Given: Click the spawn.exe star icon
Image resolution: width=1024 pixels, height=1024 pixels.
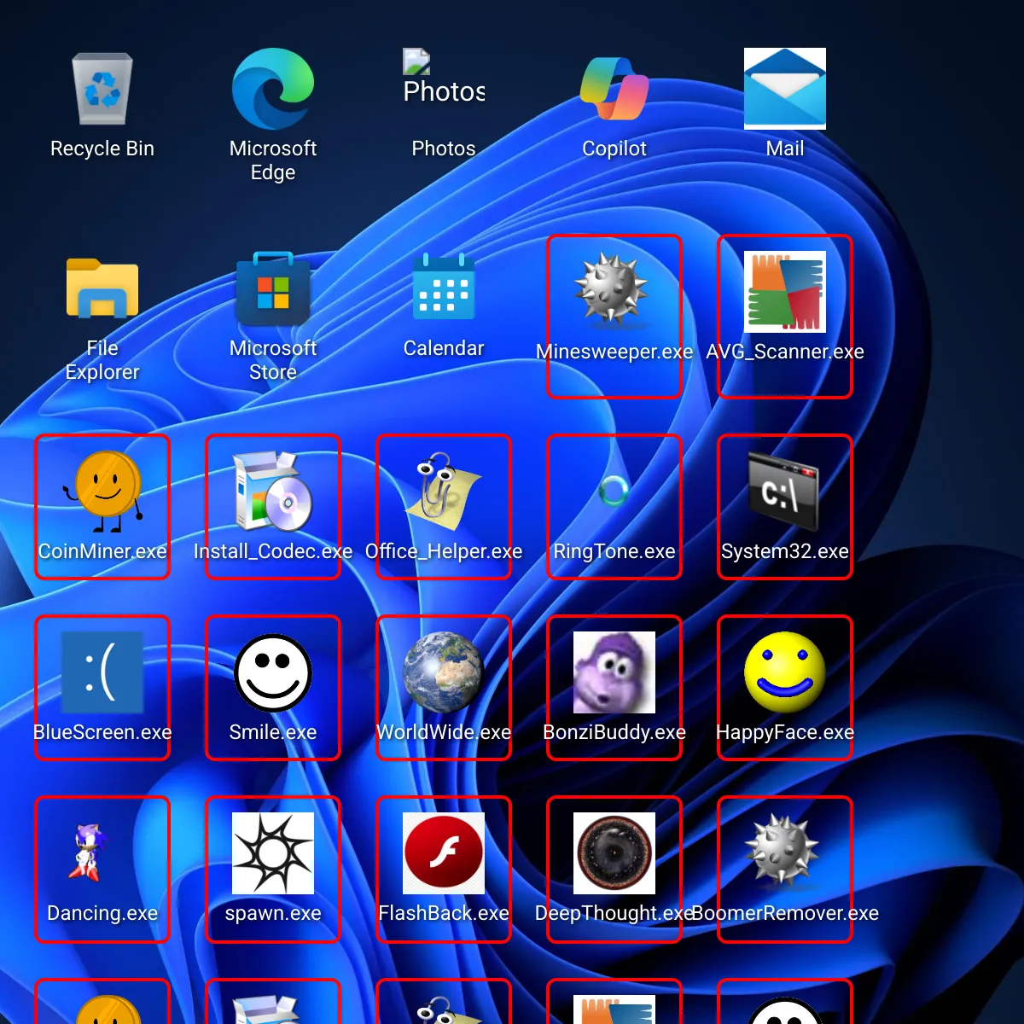Looking at the screenshot, I should [x=273, y=853].
